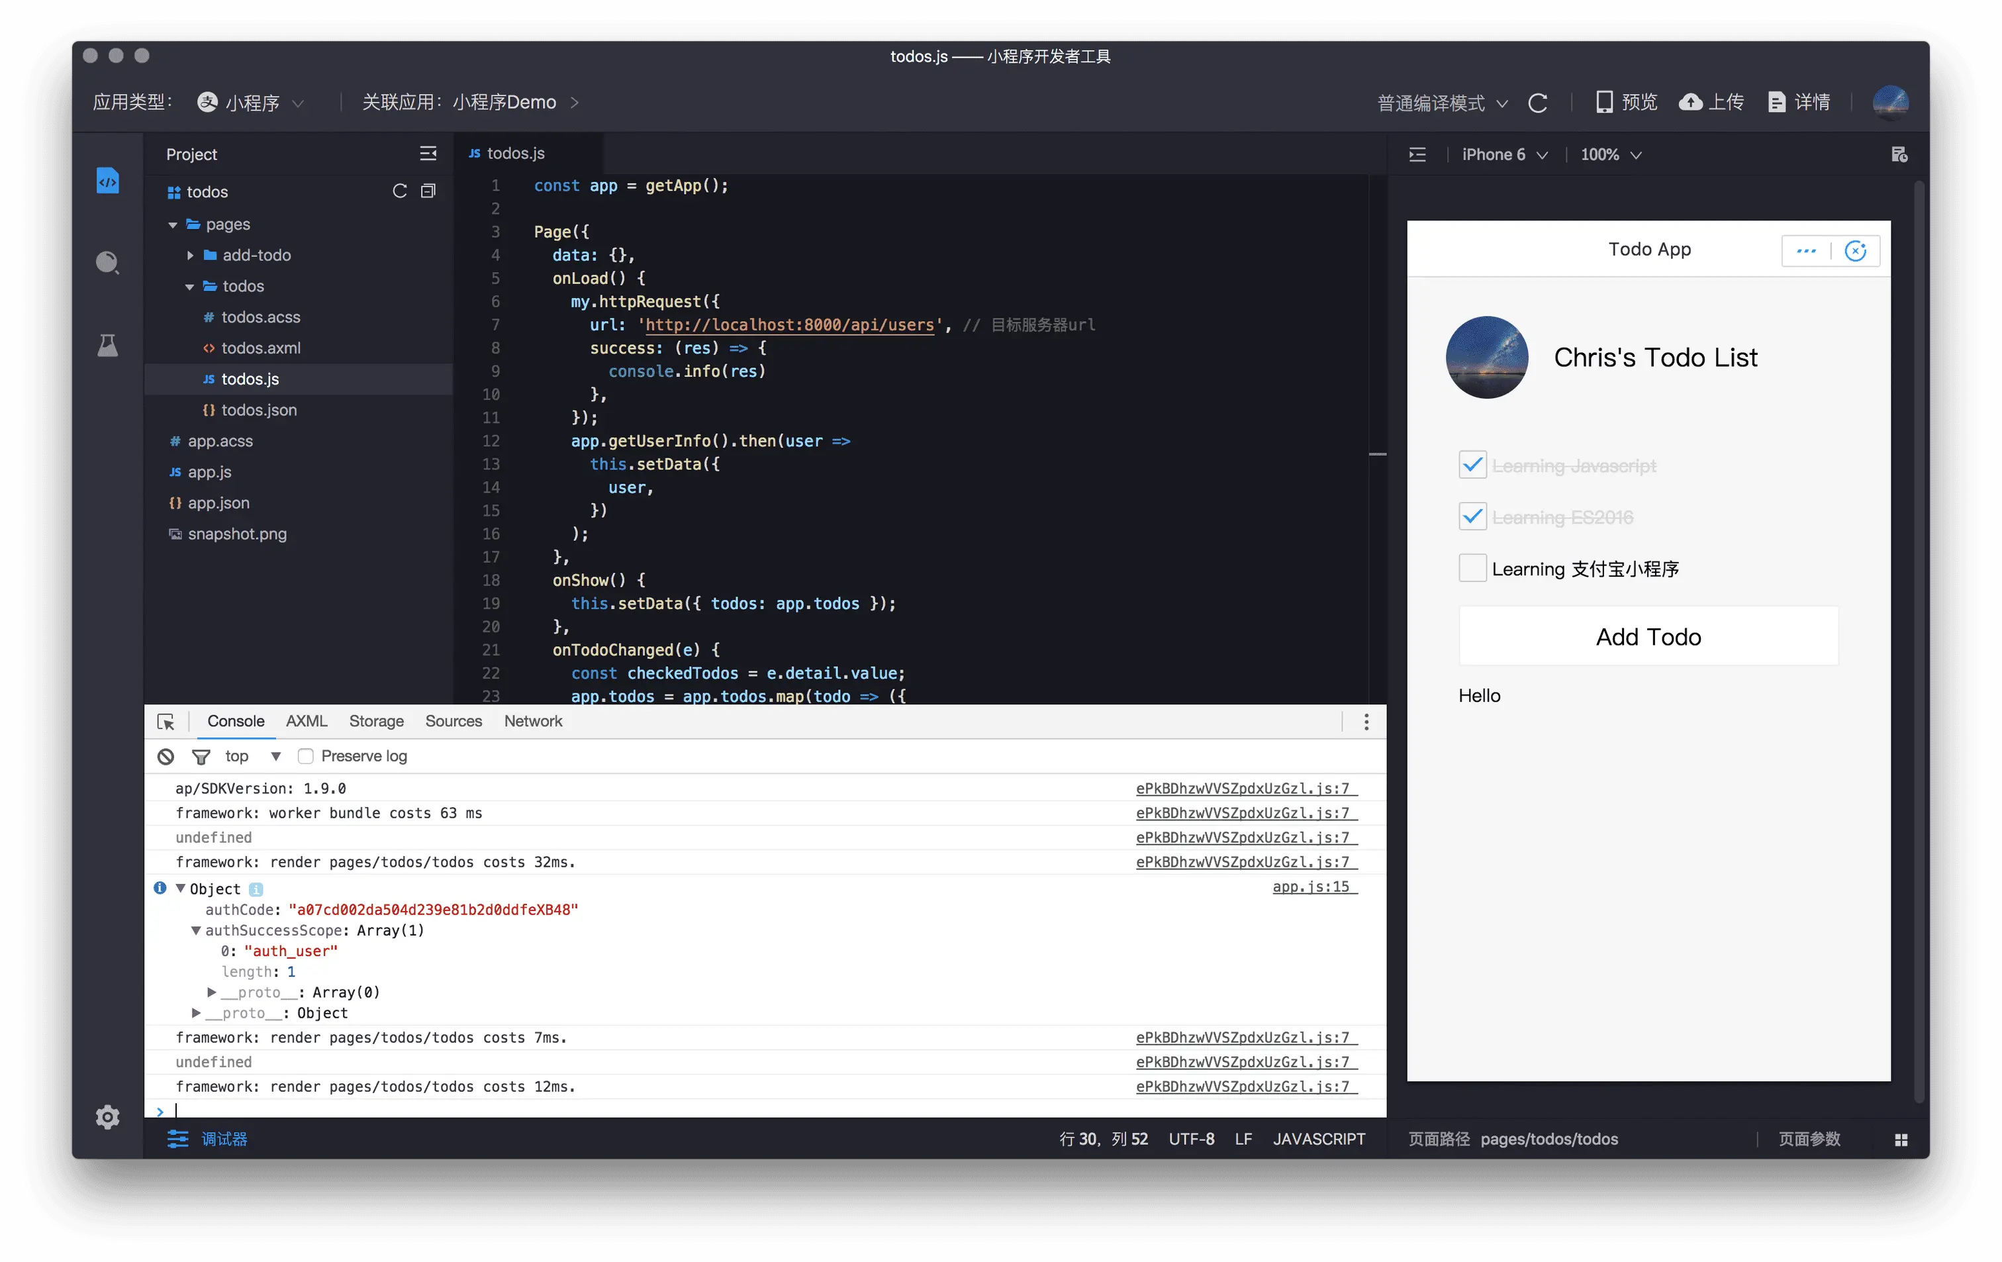Refresh the todos project file tree
Screen dimensions: 2002x1262
coord(400,191)
